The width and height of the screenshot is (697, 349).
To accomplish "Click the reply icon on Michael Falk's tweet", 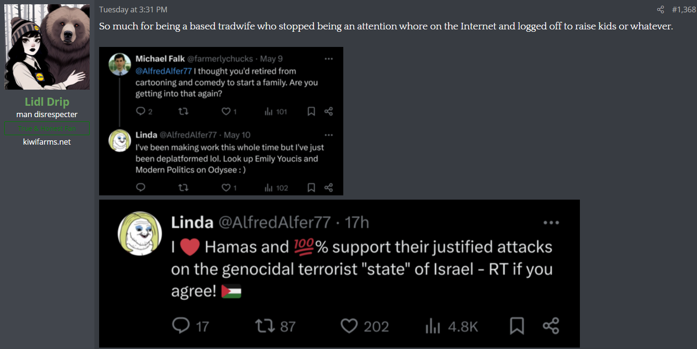I will (141, 111).
